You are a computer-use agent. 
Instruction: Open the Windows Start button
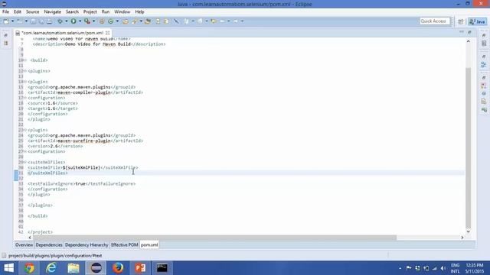click(x=8, y=268)
